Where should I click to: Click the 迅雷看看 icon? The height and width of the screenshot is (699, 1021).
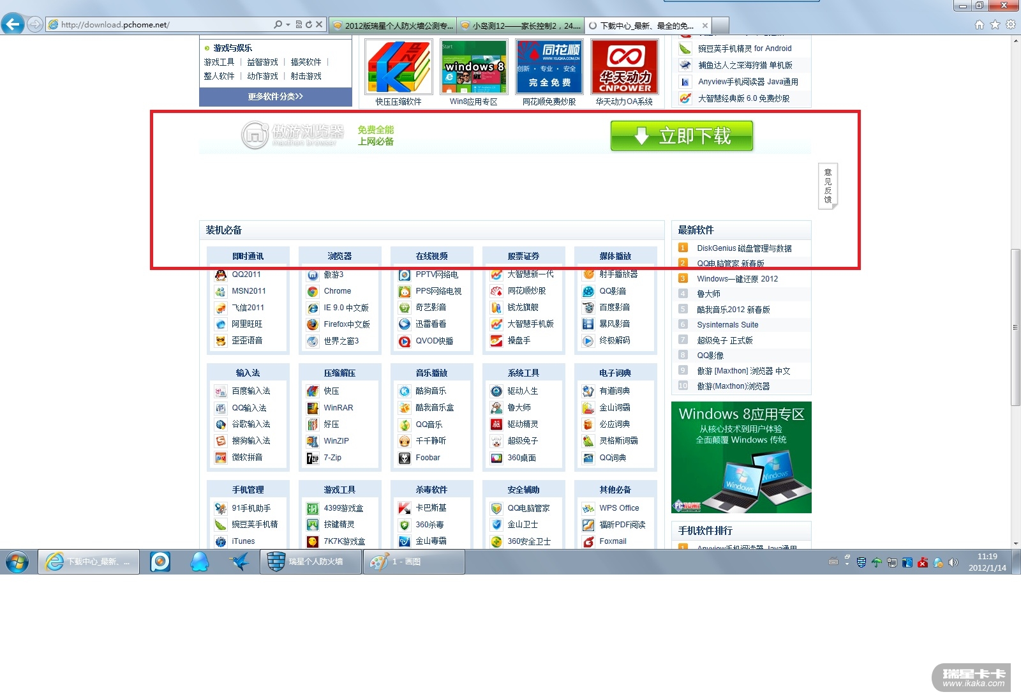pyautogui.click(x=405, y=324)
